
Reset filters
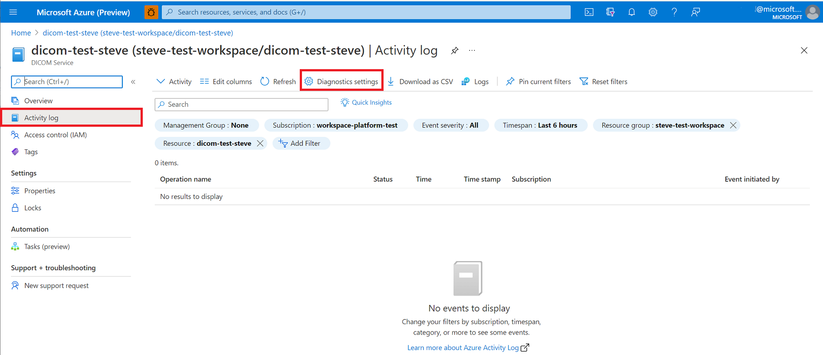(604, 82)
